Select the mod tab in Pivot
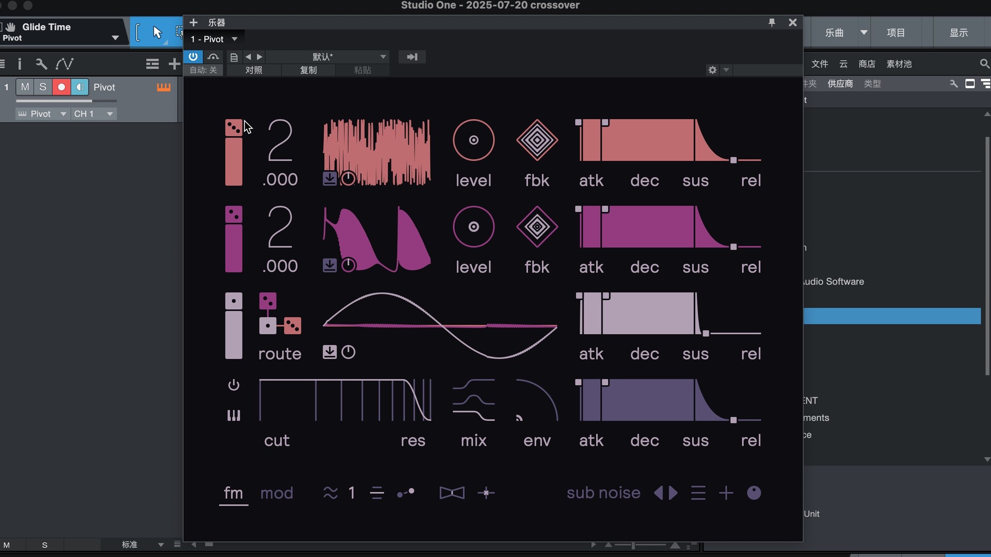The height and width of the screenshot is (557, 991). pos(277,493)
